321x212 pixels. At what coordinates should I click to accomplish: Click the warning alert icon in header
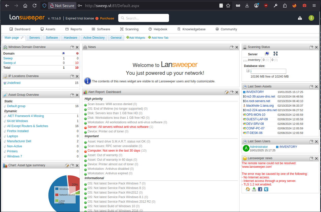pos(300,18)
